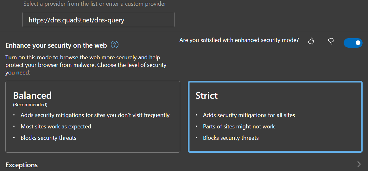This screenshot has width=368, height=171.
Task: Open the Exceptions settings label
Action: tap(22, 165)
